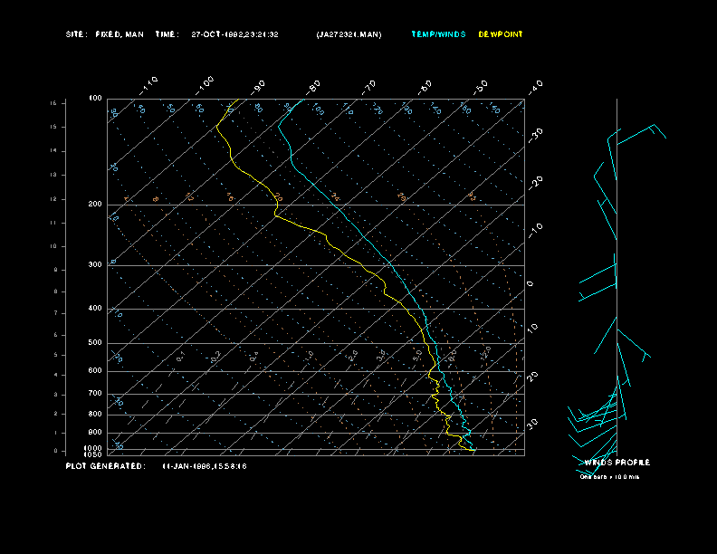Click the 300 pressure level label
717x554 pixels.
pos(95,265)
